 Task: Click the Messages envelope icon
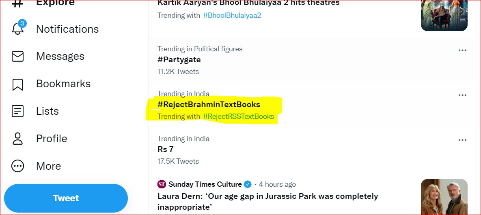click(x=18, y=57)
